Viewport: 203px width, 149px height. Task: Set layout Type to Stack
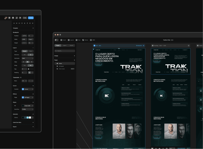[x=25, y=51]
